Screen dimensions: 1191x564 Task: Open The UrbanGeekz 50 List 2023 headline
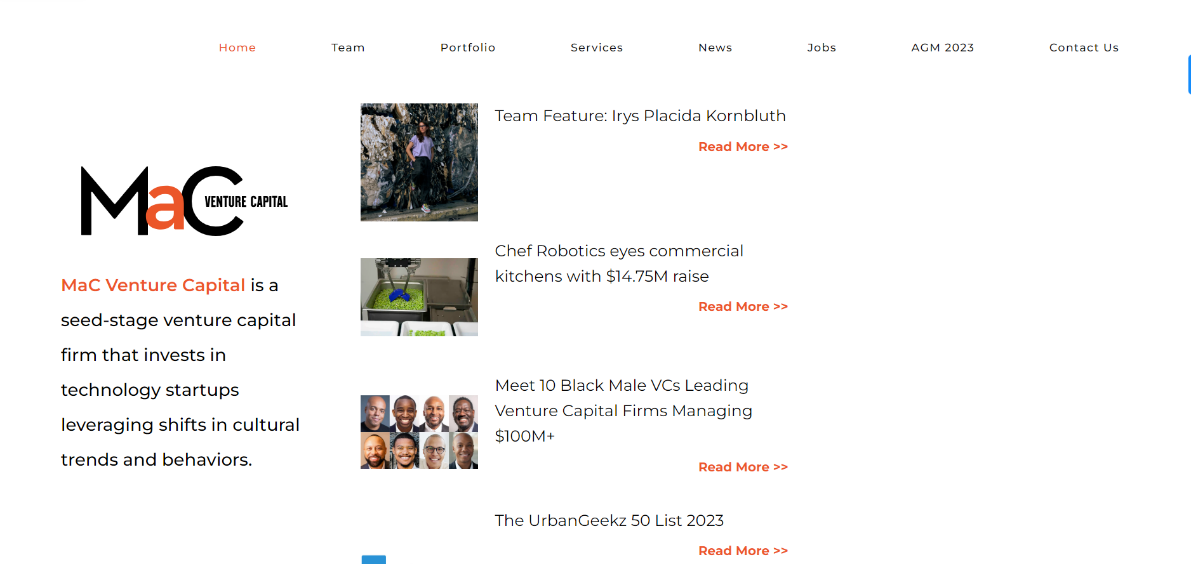click(x=609, y=521)
